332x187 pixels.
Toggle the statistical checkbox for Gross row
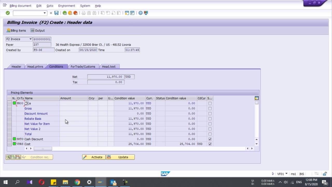[x=210, y=109]
